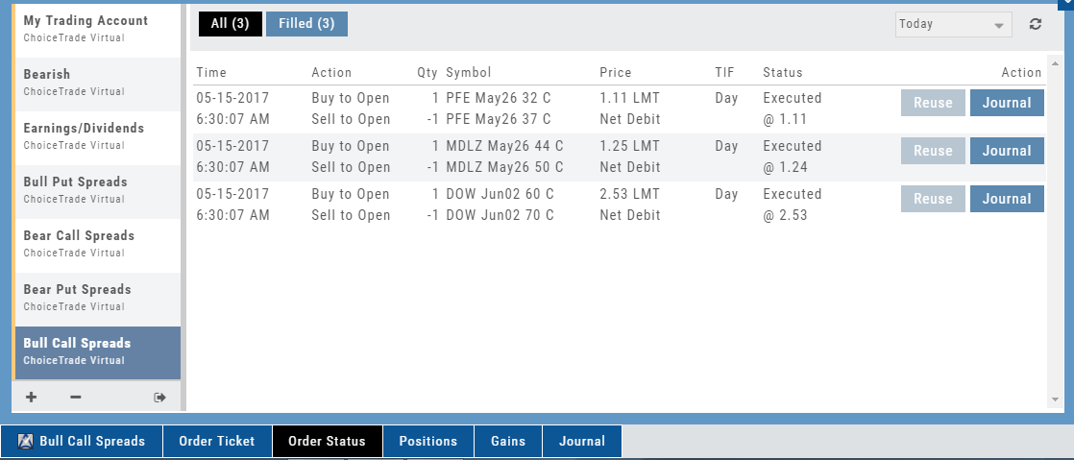Viewport: 1074px width, 460px height.
Task: Refresh the order status list
Action: 1035,24
